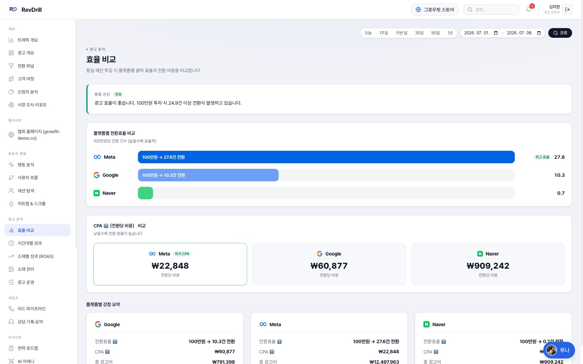Screen dimensions: 583x364
Task: Click the logout icon next to 김지현
Action: (567, 9)
